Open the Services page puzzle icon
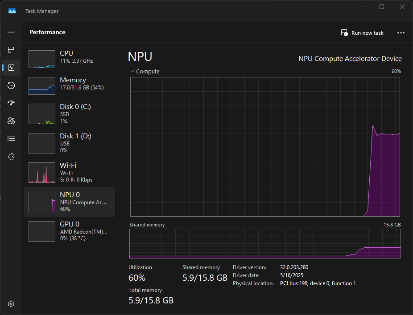This screenshot has width=413, height=315. coord(11,157)
